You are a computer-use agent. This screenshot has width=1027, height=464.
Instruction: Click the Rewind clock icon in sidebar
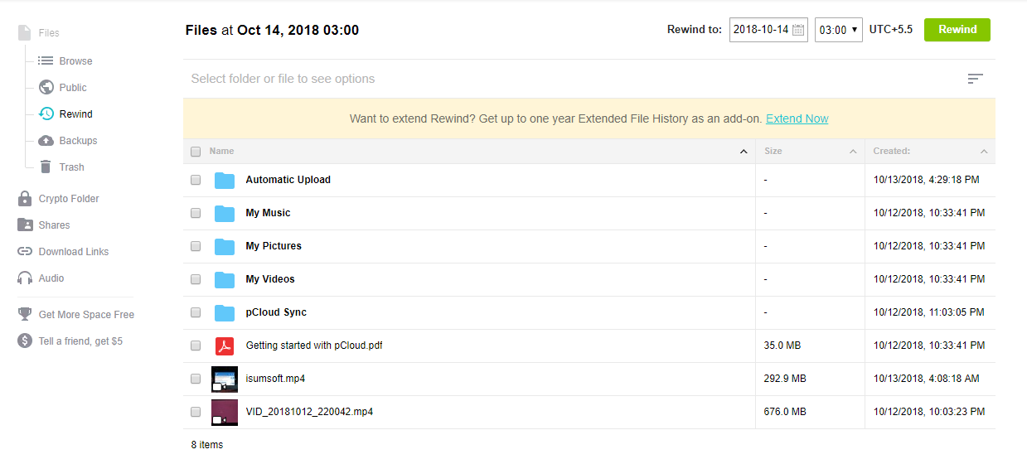[x=46, y=114]
